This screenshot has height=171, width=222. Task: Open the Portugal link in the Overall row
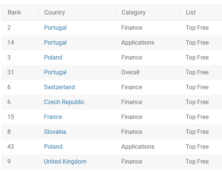(55, 72)
